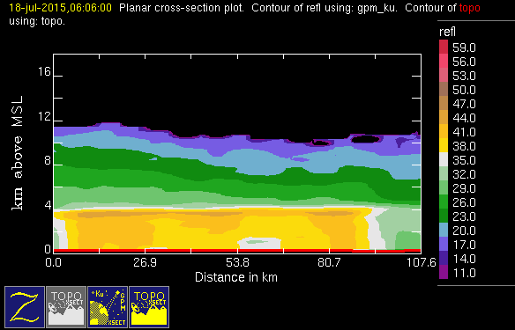Click the 59.0 red color swatch

[444, 47]
